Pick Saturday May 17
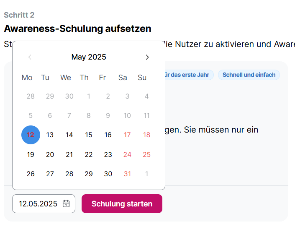The height and width of the screenshot is (232, 295). pyautogui.click(x=127, y=135)
